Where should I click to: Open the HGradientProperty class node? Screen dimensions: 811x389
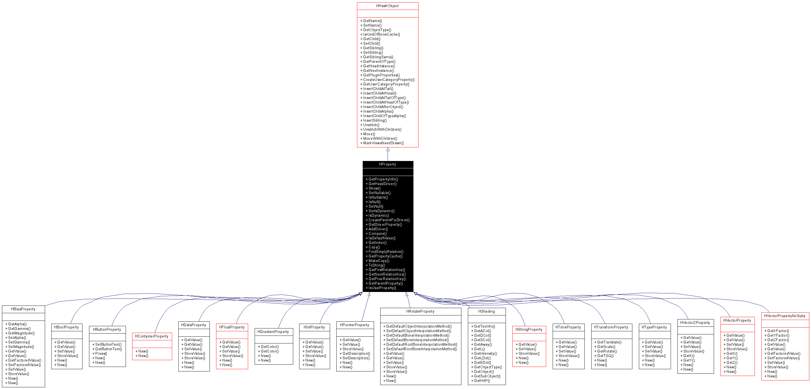[274, 346]
